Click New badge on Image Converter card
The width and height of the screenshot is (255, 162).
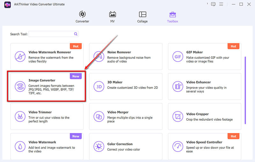pos(76,76)
